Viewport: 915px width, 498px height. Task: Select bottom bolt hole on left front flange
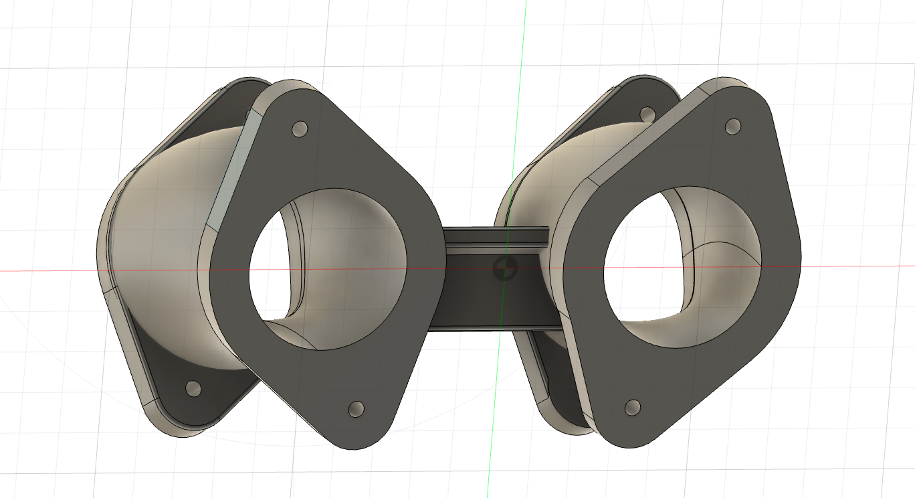pos(357,408)
